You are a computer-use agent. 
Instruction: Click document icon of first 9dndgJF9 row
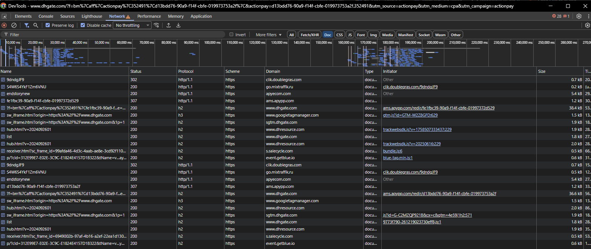point(3,80)
